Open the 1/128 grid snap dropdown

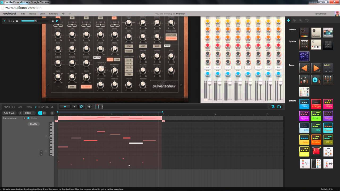tap(29, 113)
